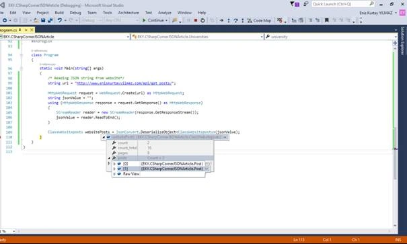The width and height of the screenshot is (407, 244).
Task: Open the Help menu
Action: pyautogui.click(x=202, y=13)
